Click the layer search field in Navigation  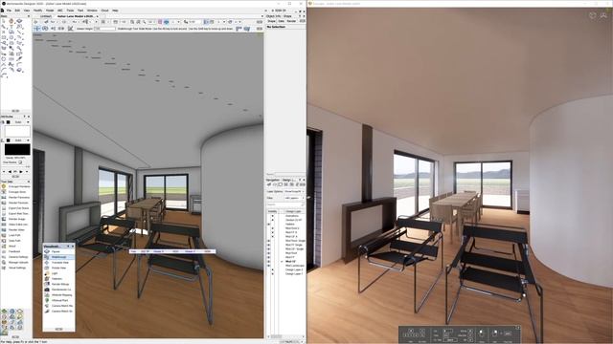[285, 204]
